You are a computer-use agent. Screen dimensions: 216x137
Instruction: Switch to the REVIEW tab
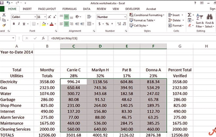(x=101, y=9)
